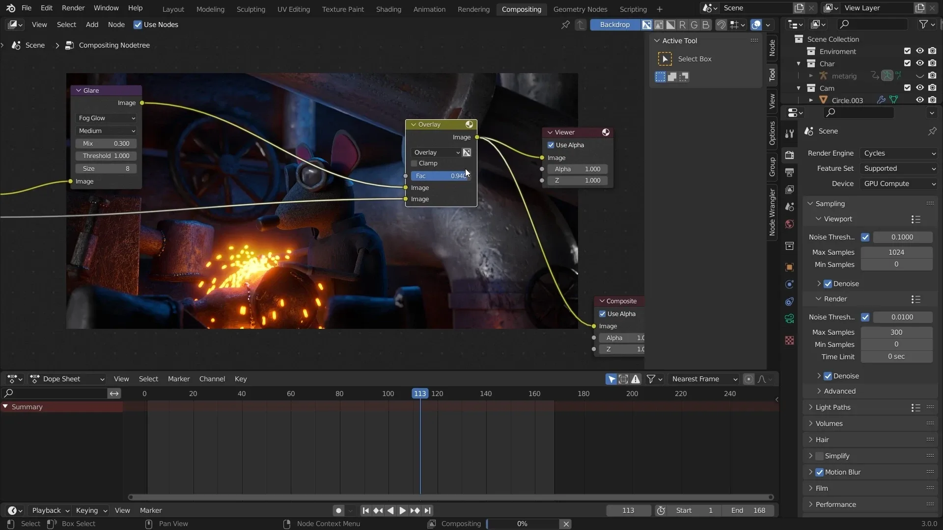The width and height of the screenshot is (943, 530).
Task: Open the Render properties tab
Action: click(789, 155)
